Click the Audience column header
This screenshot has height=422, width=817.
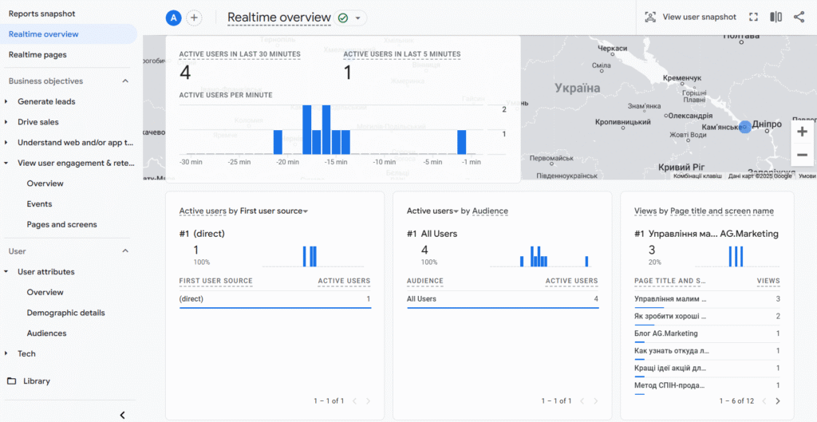point(424,281)
